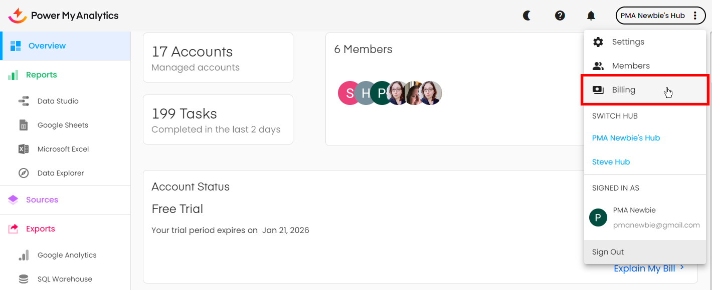Switch to Steve Hub
Image resolution: width=712 pixels, height=290 pixels.
pyautogui.click(x=611, y=162)
